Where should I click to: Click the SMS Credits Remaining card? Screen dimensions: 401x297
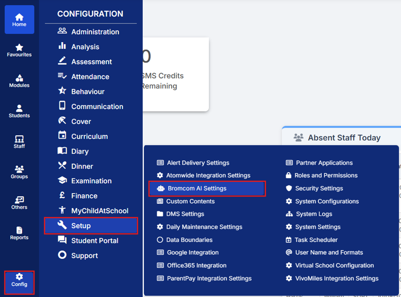pyautogui.click(x=175, y=74)
